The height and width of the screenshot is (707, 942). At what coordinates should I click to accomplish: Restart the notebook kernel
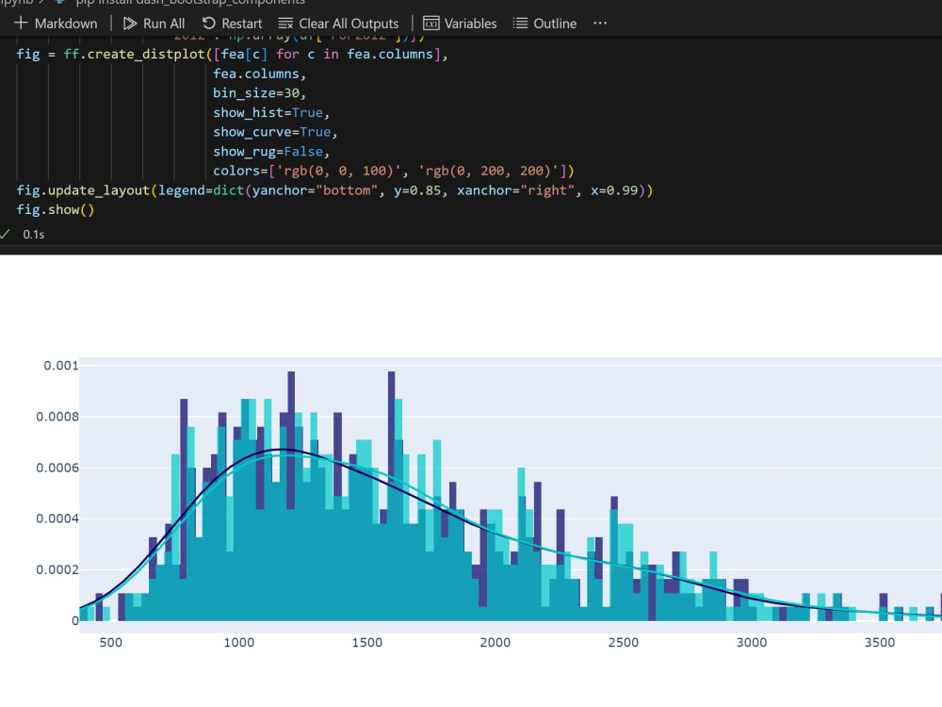pos(232,24)
